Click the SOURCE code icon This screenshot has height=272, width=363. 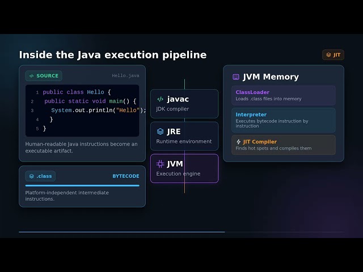tap(32, 76)
